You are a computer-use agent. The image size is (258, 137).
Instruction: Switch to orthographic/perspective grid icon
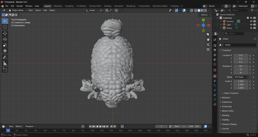(x=208, y=50)
